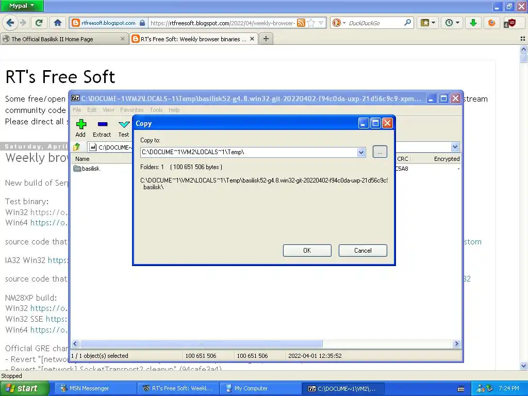Reload the page with the refresh icon
Viewport: 528px width, 396px height.
39,23
